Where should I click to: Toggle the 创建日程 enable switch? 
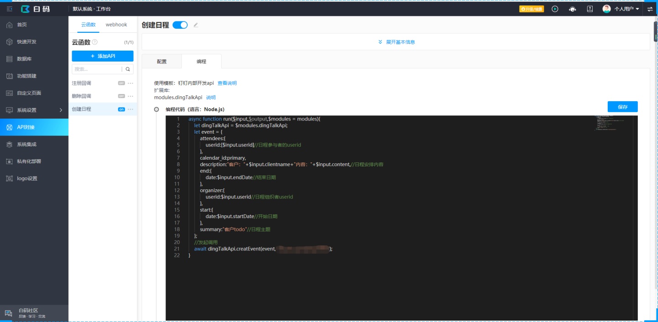180,25
